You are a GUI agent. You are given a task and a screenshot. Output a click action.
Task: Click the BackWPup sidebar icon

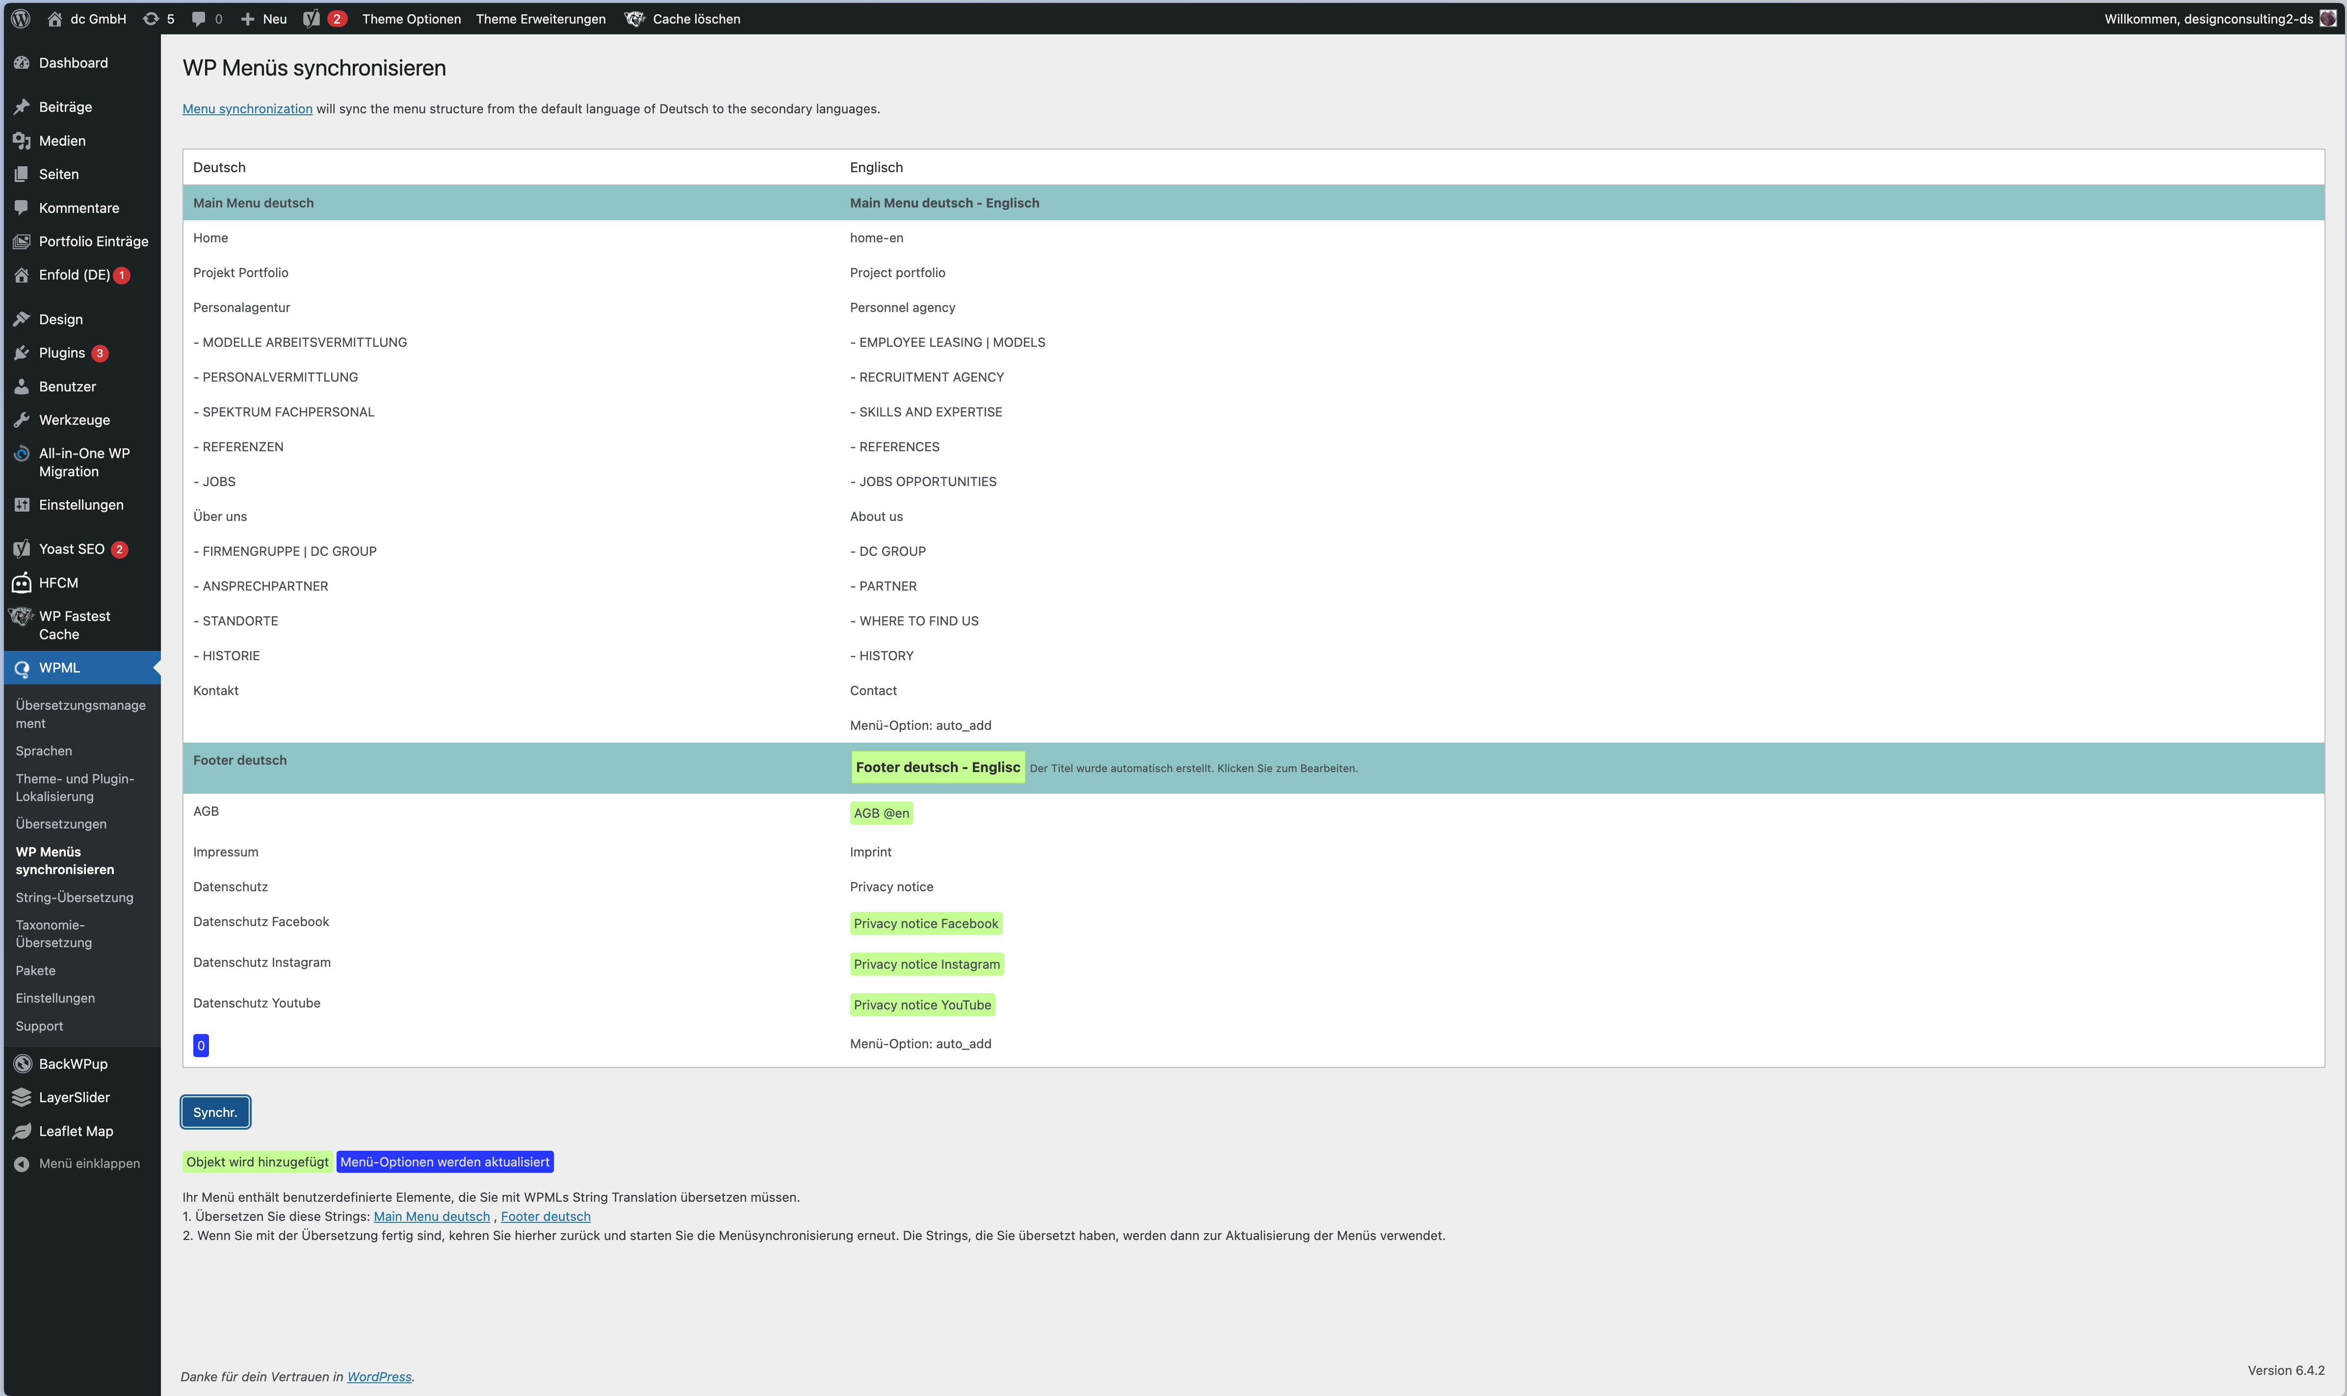(x=22, y=1064)
